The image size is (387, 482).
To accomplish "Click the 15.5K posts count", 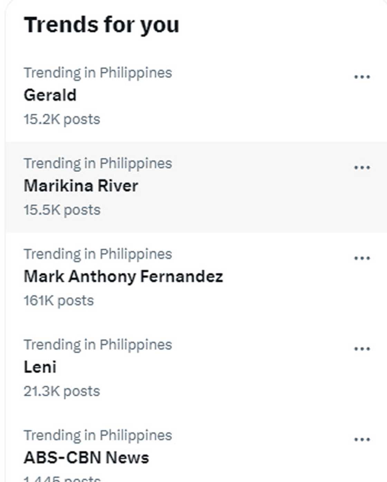I will tap(62, 210).
